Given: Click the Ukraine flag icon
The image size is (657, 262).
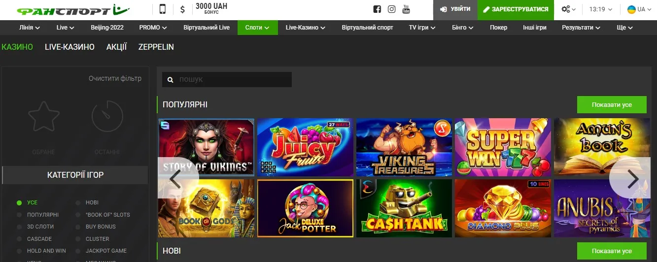Looking at the screenshot, I should [x=631, y=9].
